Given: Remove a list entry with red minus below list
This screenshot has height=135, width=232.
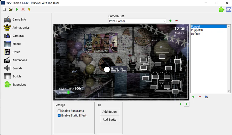Looking at the screenshot, I should [200, 97].
